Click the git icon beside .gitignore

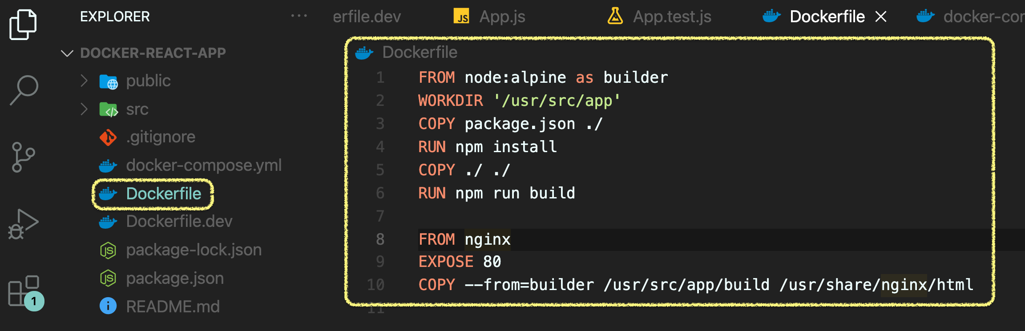point(108,137)
